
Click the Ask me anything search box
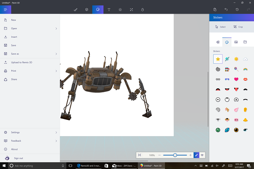[x=37, y=166]
